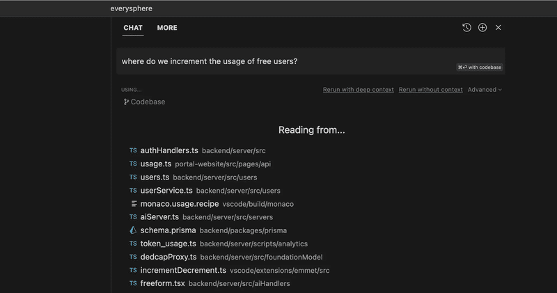Click TS icon beside userService.ts

(133, 191)
